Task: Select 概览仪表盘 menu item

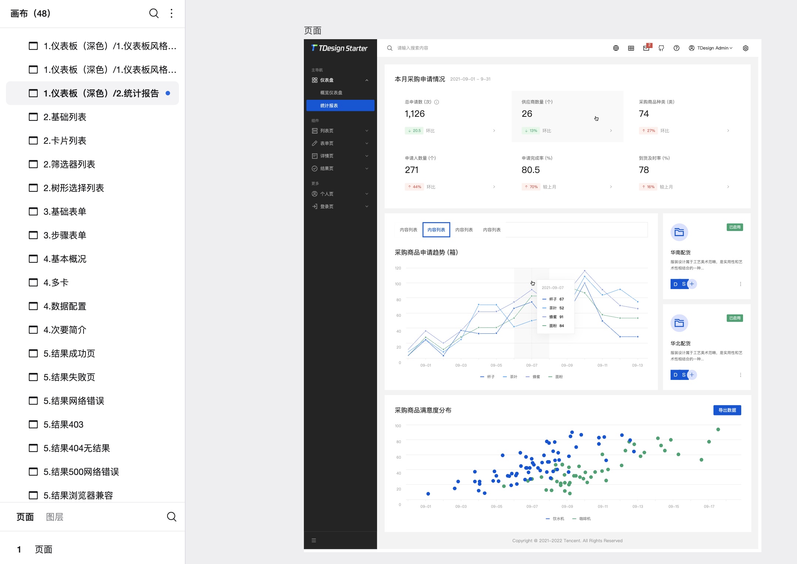Action: coord(340,93)
